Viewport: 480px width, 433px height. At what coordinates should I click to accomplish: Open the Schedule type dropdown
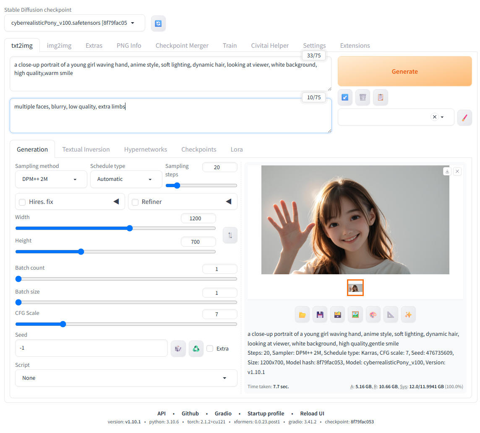tap(126, 179)
